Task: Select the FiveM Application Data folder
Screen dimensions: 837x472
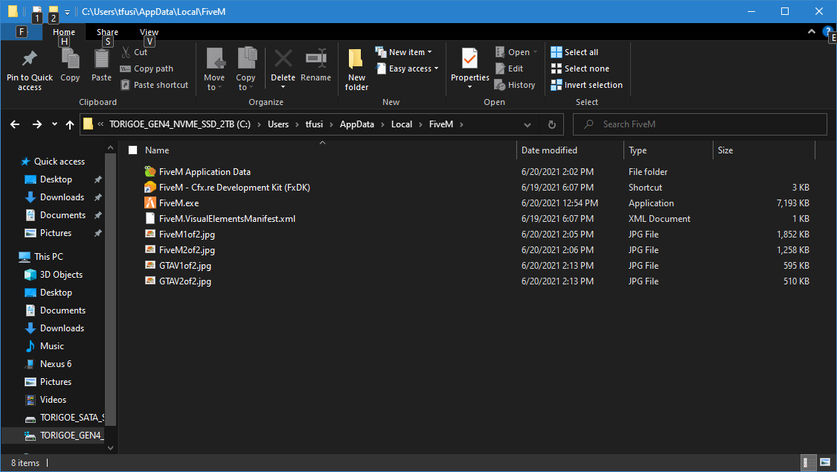Action: 205,172
